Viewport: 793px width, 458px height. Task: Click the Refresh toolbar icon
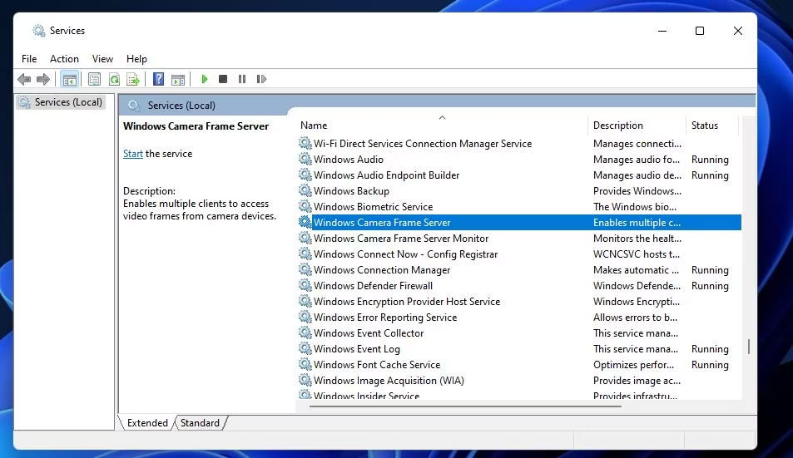tap(114, 79)
